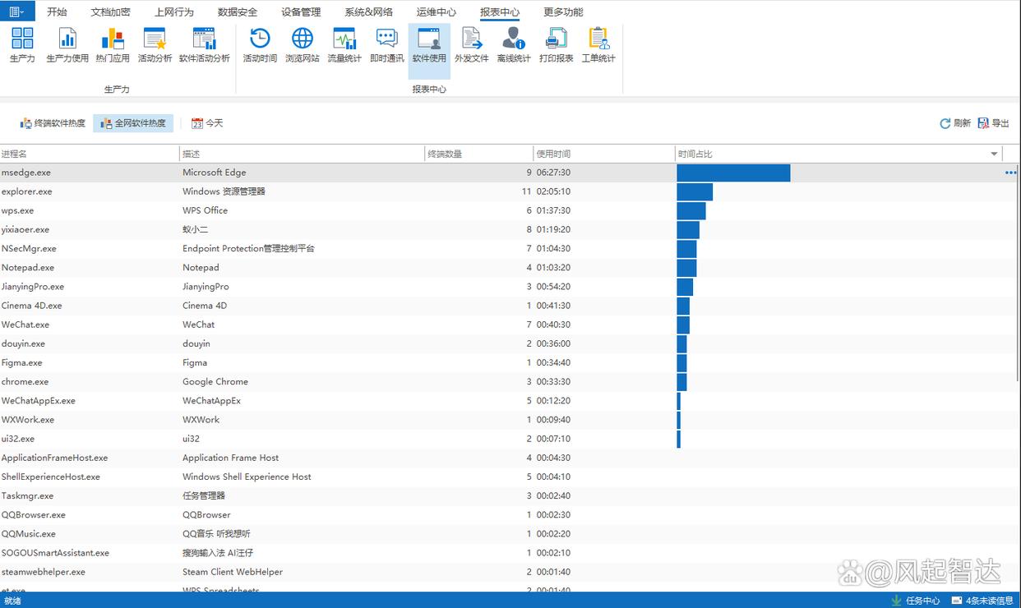Image resolution: width=1021 pixels, height=608 pixels.
Task: Toggle the 全网软件热度 view
Action: click(x=133, y=123)
